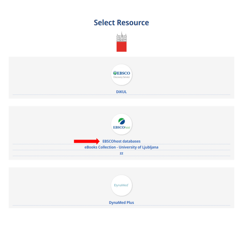Image resolution: width=249 pixels, height=228 pixels.
Task: Open the EBSCOhost databases link
Action: (x=122, y=141)
